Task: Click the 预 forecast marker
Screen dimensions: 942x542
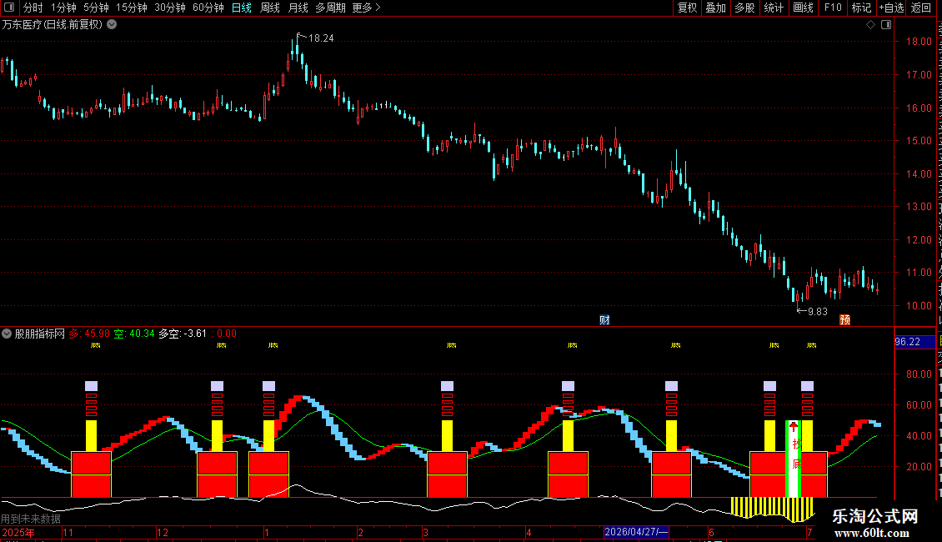Action: [844, 319]
